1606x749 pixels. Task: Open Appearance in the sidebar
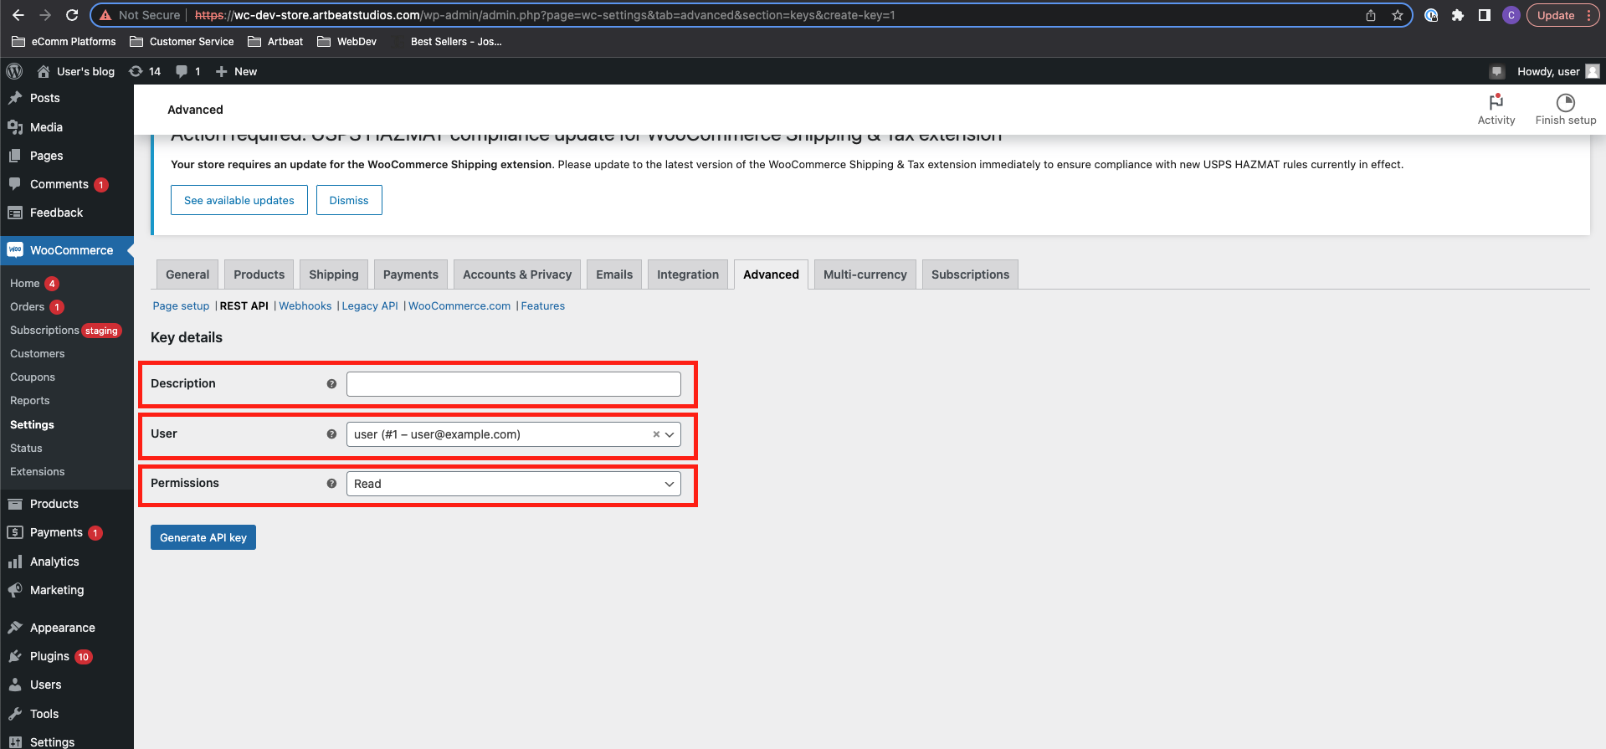coord(67,628)
